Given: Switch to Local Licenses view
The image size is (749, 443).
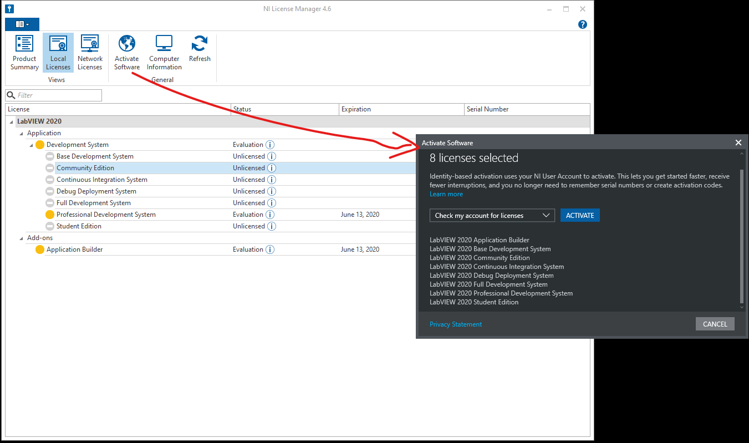Looking at the screenshot, I should [x=58, y=53].
